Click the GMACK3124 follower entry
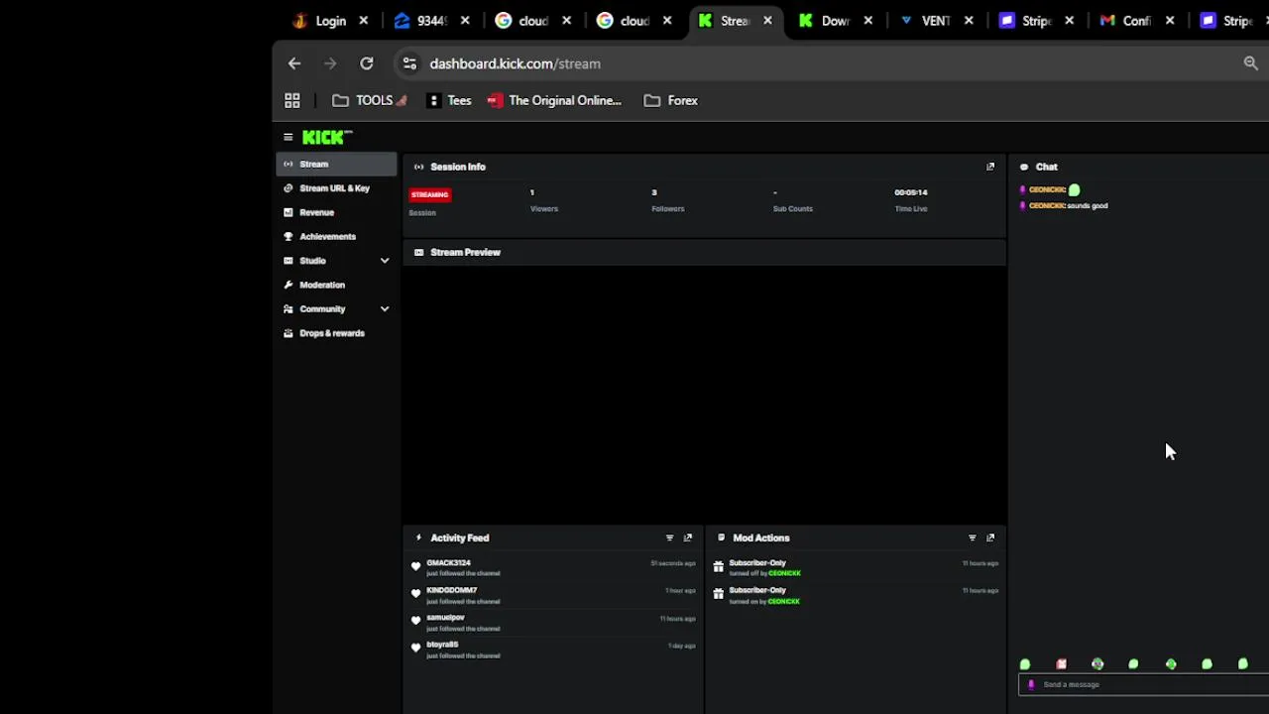 (553, 567)
